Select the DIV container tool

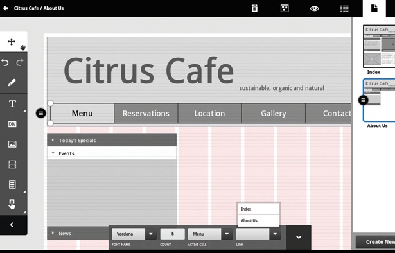12,124
